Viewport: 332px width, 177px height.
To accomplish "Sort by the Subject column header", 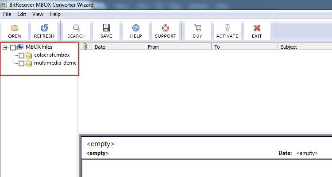I will (305, 46).
